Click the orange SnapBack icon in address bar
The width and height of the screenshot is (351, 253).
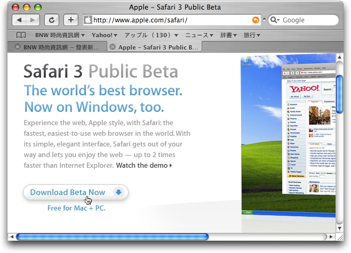tap(256, 20)
